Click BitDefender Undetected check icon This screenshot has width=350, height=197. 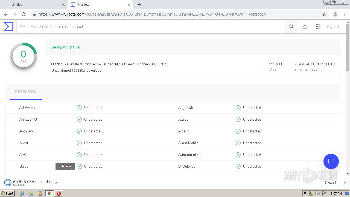[x=238, y=167]
